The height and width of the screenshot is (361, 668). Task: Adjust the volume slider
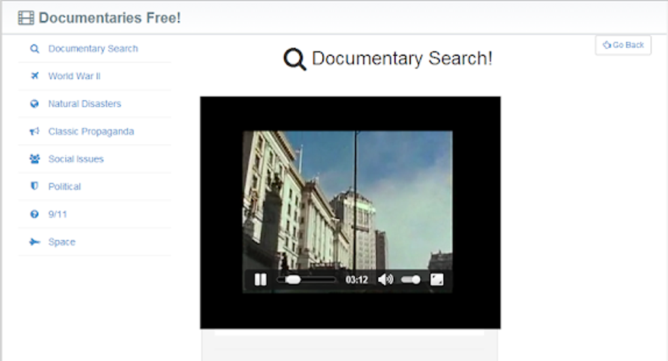tap(411, 280)
